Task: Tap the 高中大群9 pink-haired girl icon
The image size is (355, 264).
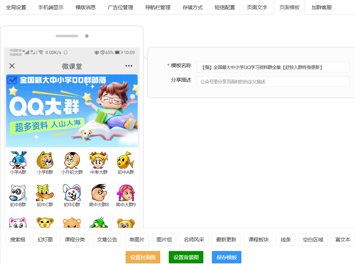Action: tap(126, 193)
